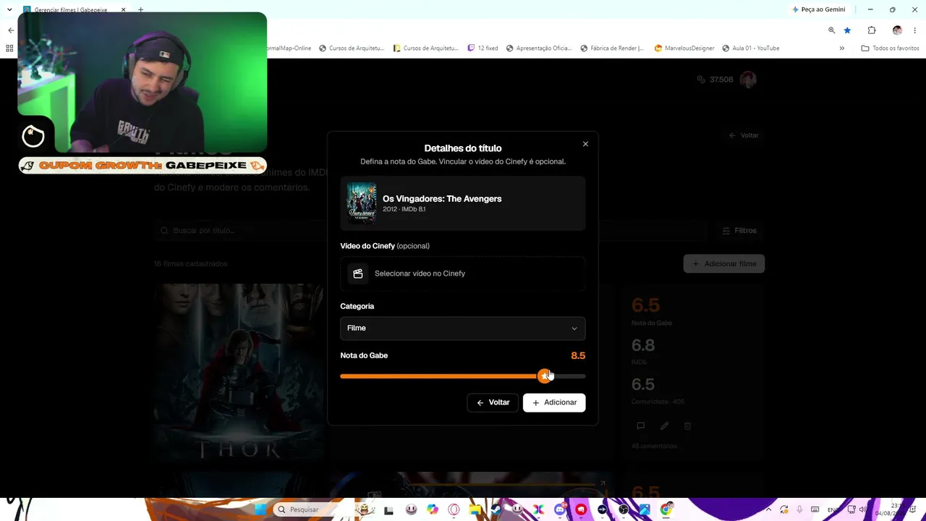The width and height of the screenshot is (926, 521).
Task: Open a new browser tab
Action: [140, 9]
